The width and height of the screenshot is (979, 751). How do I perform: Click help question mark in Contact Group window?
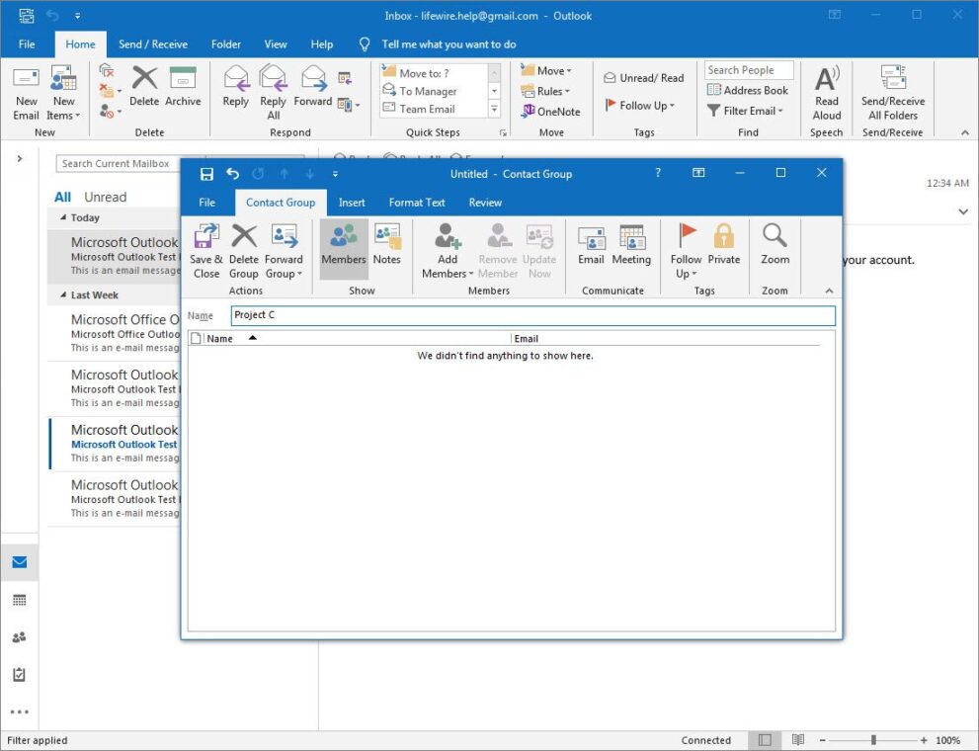pyautogui.click(x=658, y=173)
